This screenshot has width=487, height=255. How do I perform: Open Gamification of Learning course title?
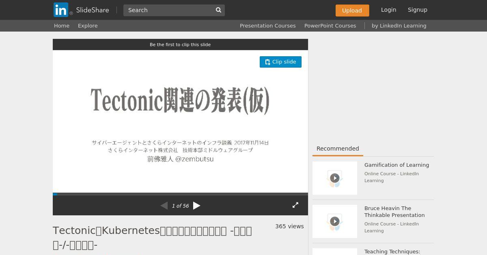tap(396, 165)
